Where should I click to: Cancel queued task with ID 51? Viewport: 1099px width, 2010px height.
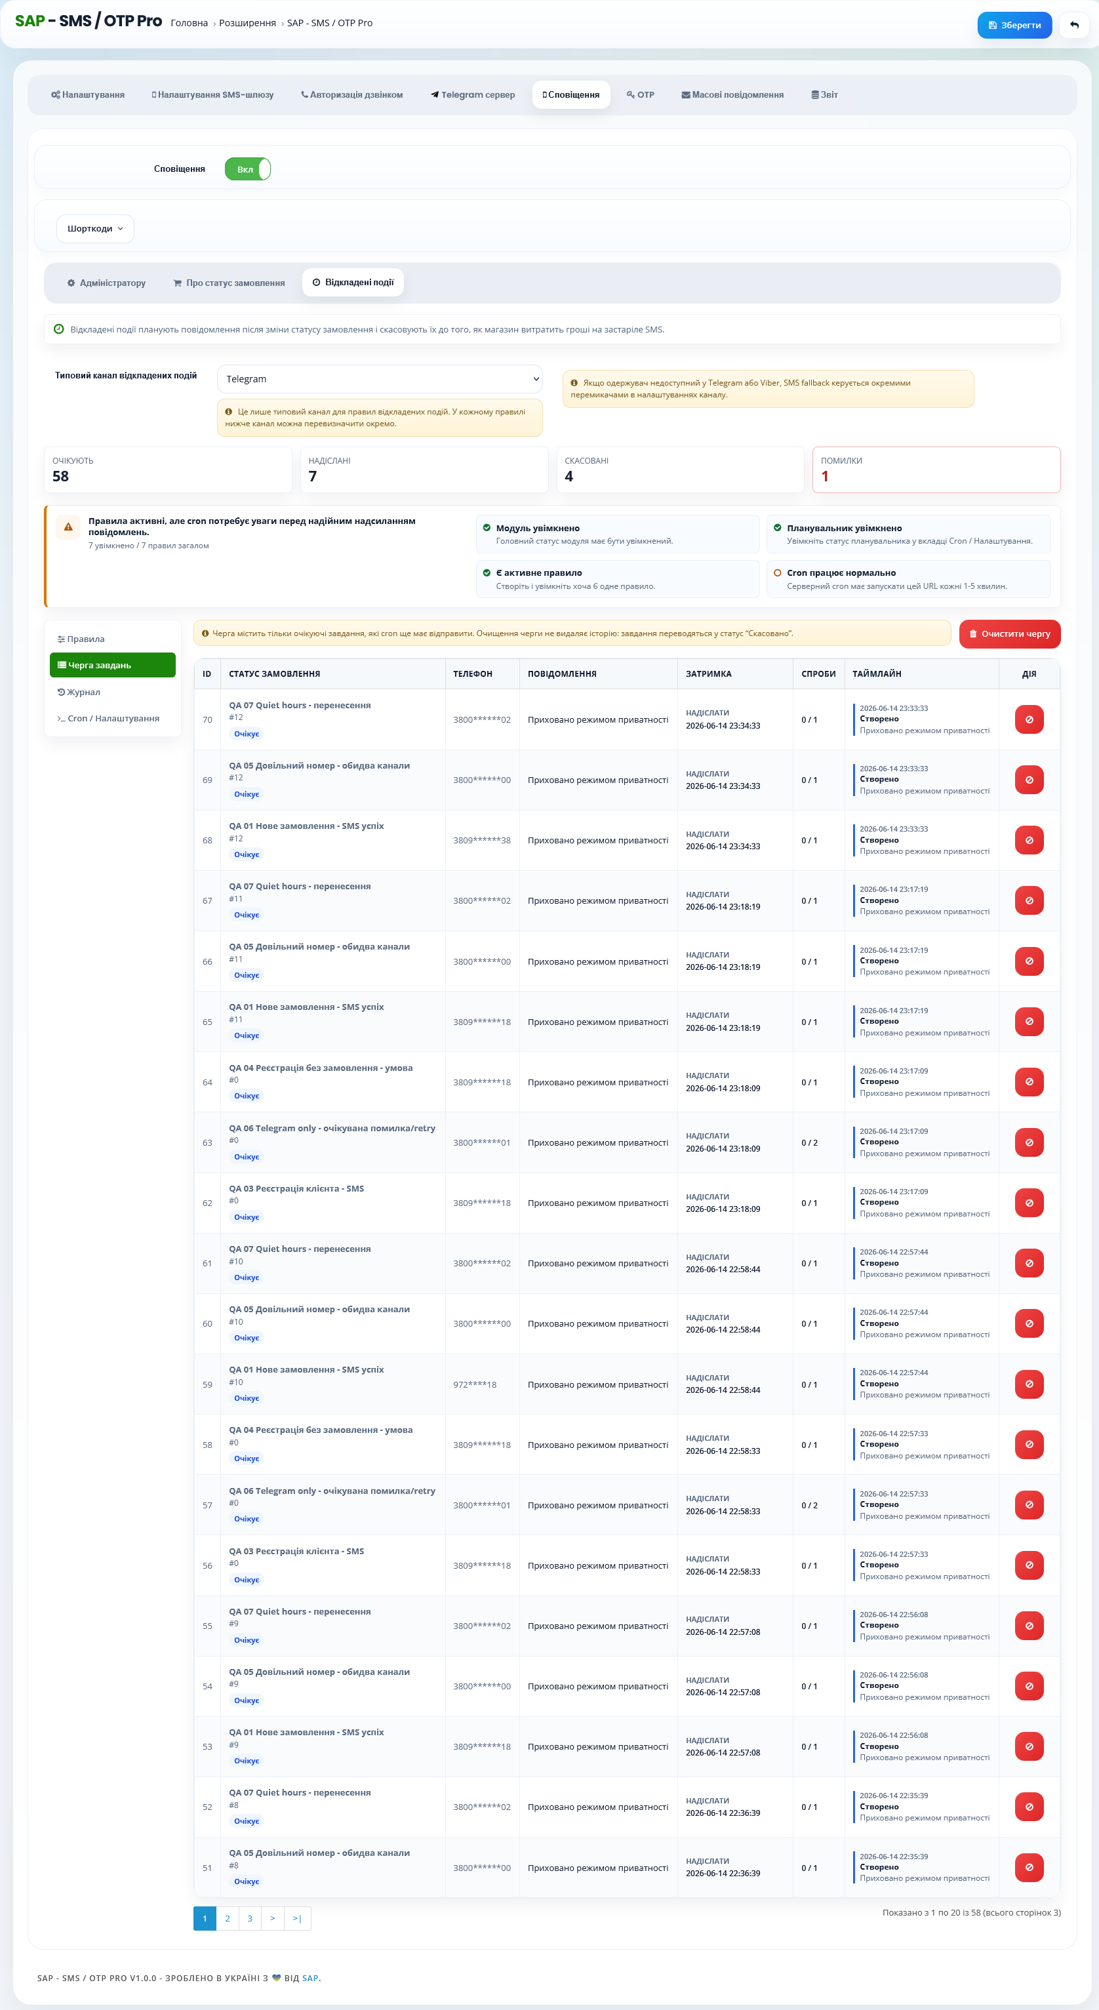[x=1029, y=1868]
